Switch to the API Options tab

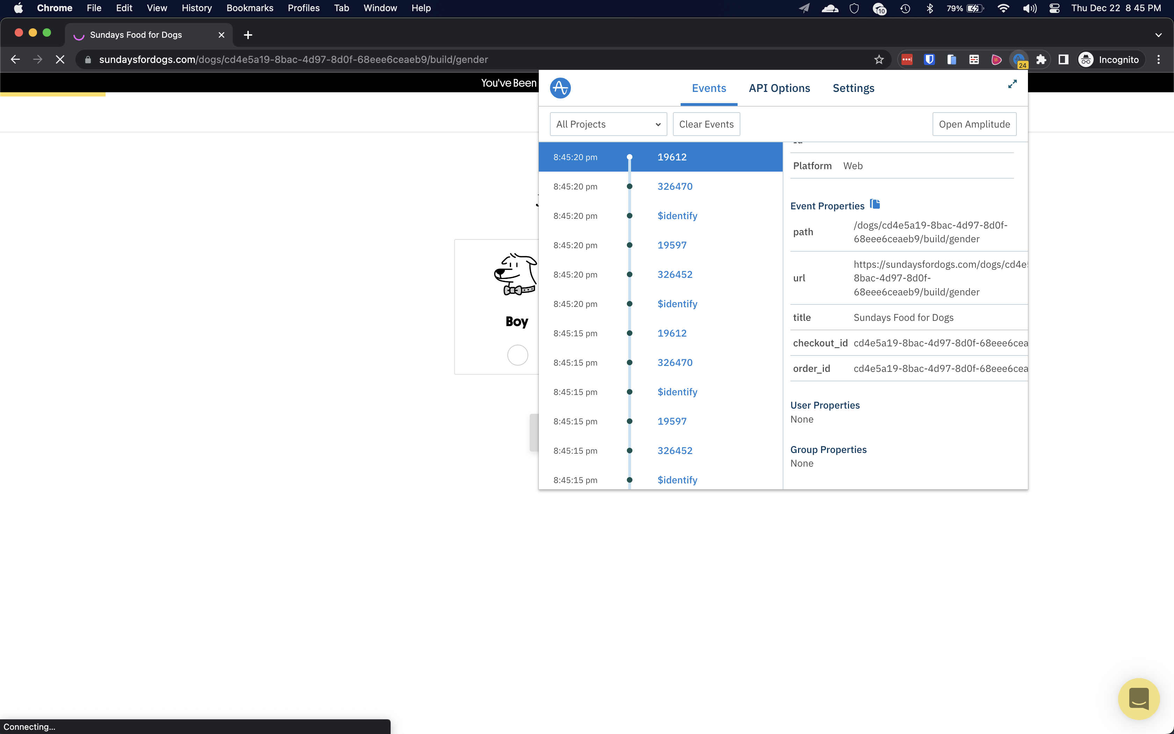[x=779, y=88]
